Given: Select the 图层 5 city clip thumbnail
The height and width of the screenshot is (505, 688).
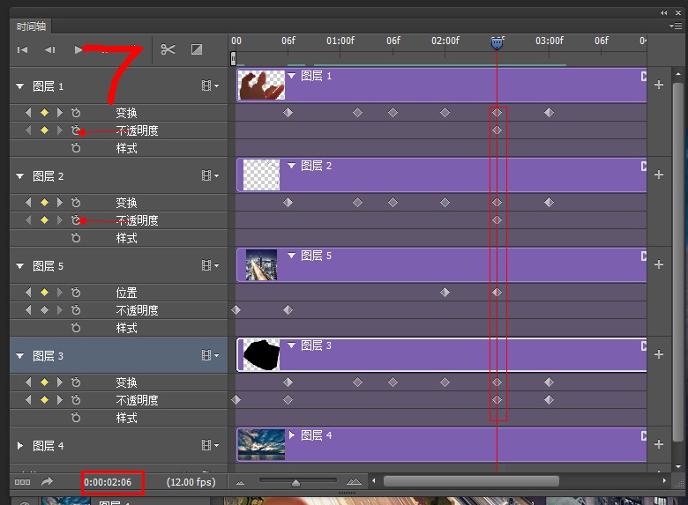Looking at the screenshot, I should (x=261, y=264).
